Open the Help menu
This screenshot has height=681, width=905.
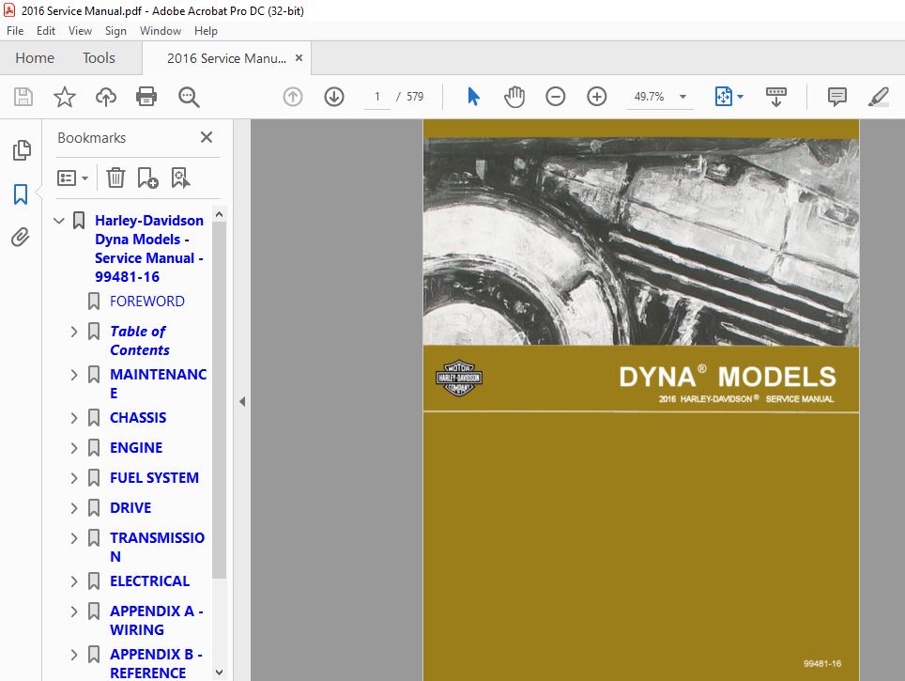pos(206,31)
